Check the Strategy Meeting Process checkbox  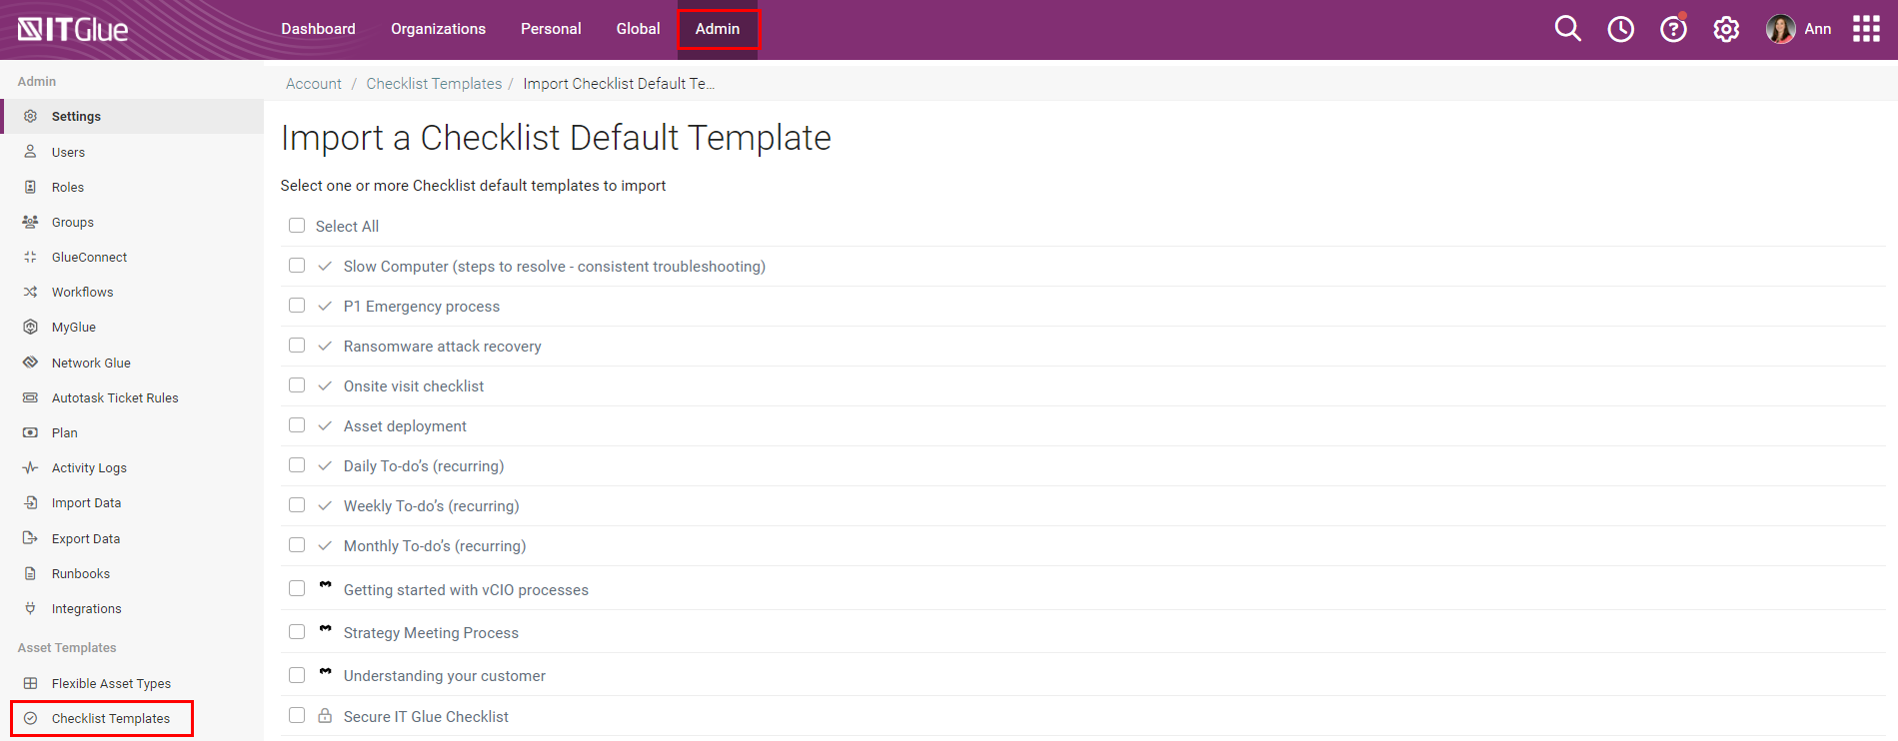tap(297, 632)
